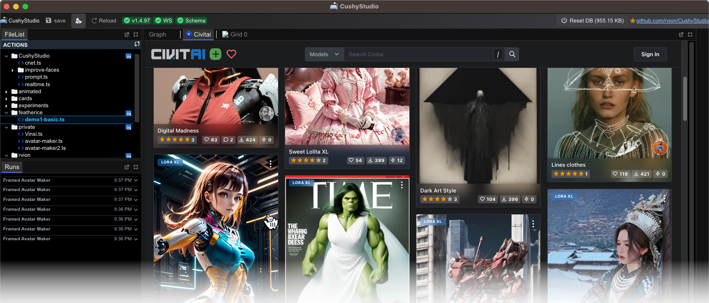Image resolution: width=709 pixels, height=303 pixels.
Task: Maximize the FileList panel
Action: click(136, 35)
